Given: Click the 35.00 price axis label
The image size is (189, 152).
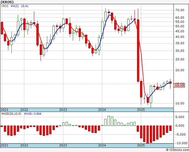Looking at the screenshot, I should 180,43.
